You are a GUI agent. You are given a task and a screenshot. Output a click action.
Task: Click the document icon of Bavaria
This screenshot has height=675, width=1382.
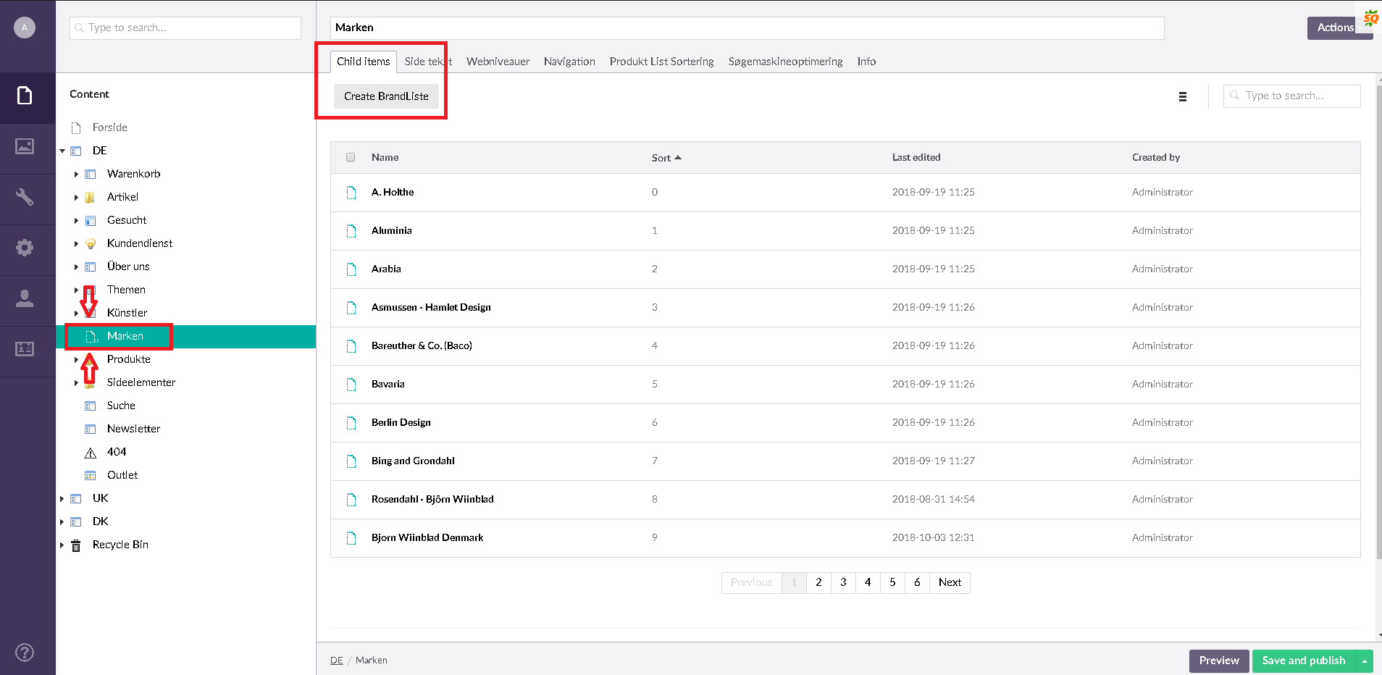pyautogui.click(x=351, y=385)
